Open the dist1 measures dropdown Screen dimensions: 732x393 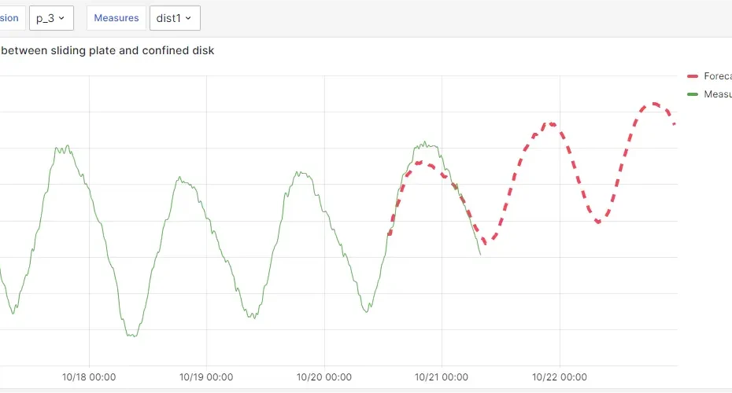click(175, 18)
